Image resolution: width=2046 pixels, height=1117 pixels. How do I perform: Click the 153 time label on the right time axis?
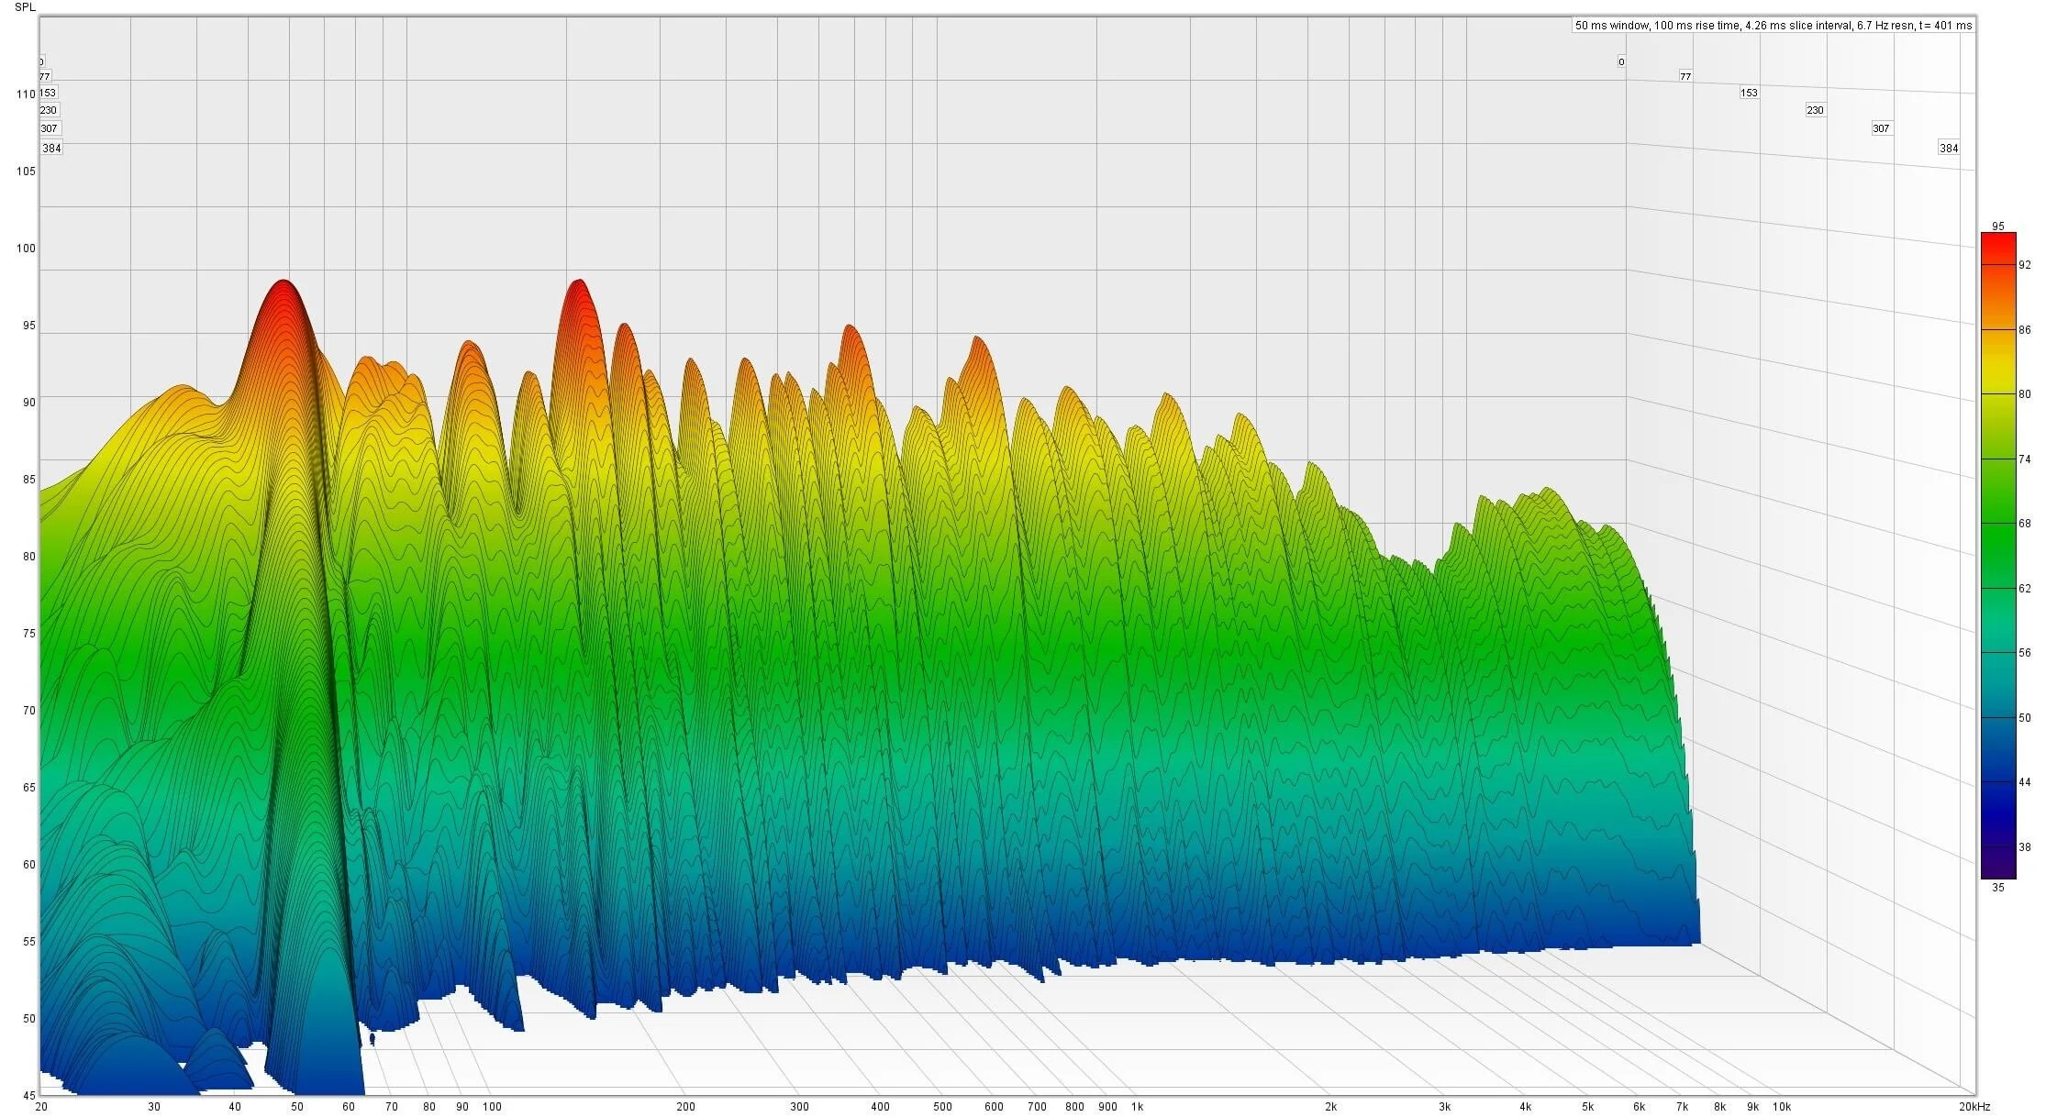pyautogui.click(x=1749, y=93)
